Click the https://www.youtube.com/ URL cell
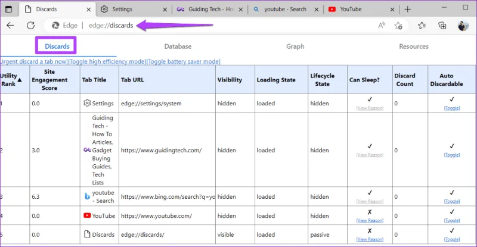 click(168, 215)
